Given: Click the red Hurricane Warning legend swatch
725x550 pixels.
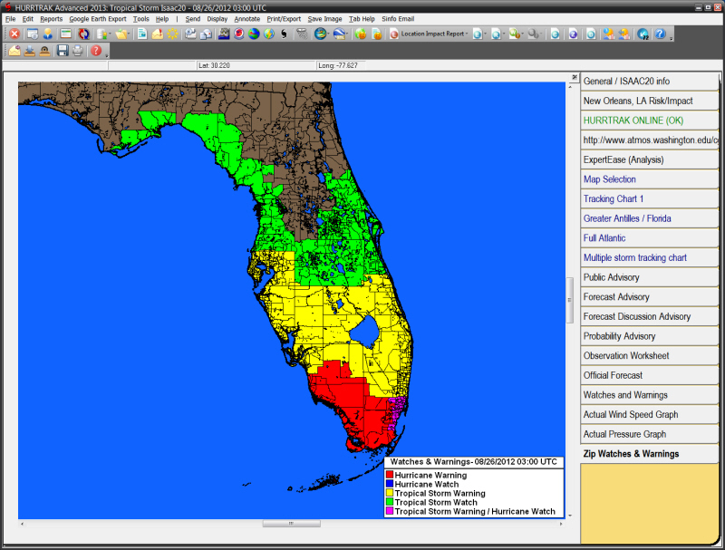Looking at the screenshot, I should point(390,475).
